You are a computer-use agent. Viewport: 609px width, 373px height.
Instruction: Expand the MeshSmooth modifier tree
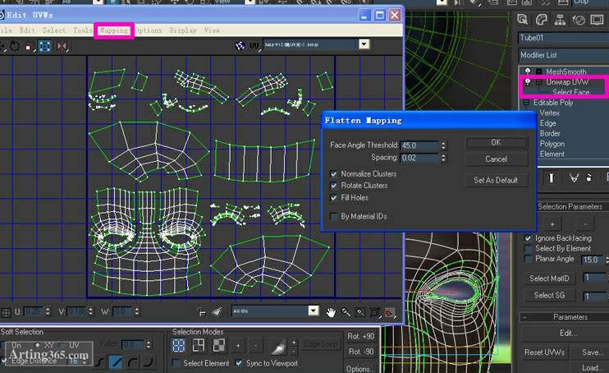pos(539,71)
